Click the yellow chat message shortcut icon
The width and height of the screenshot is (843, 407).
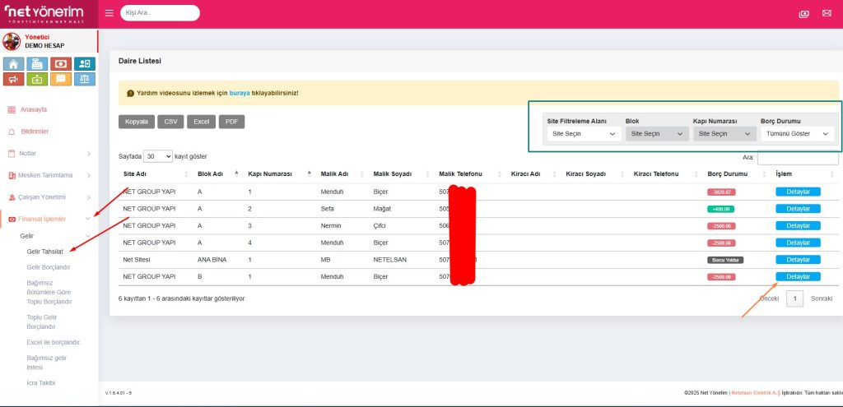point(61,80)
